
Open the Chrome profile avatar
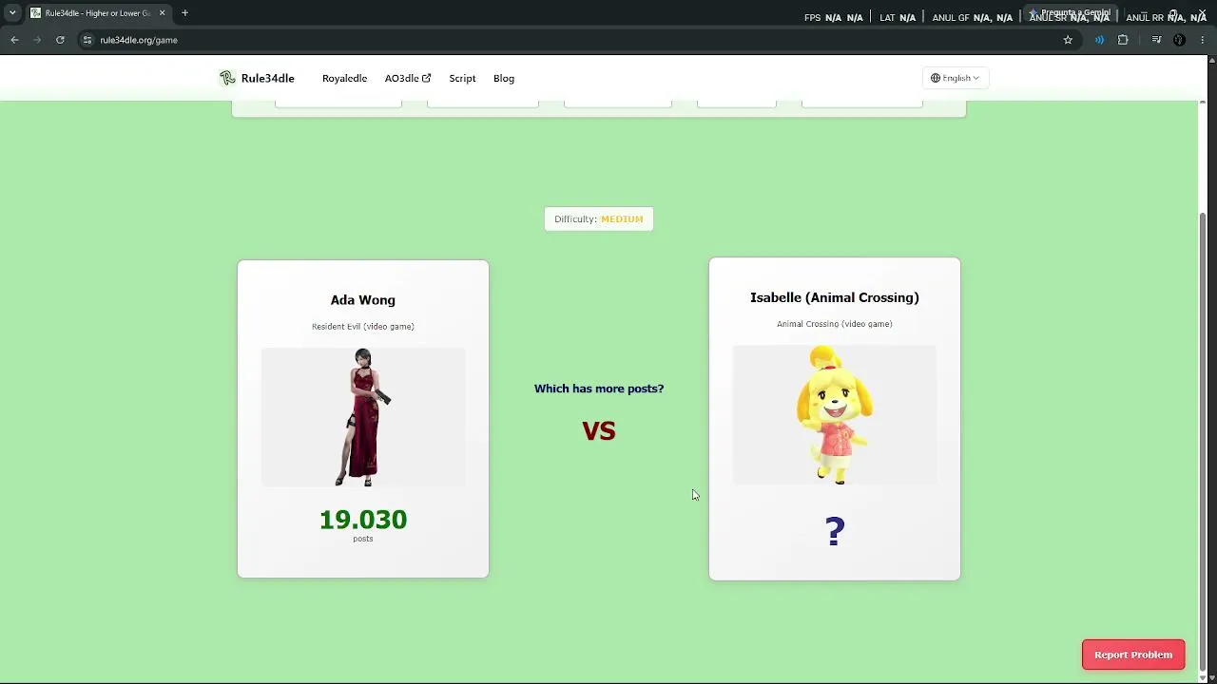[1180, 40]
